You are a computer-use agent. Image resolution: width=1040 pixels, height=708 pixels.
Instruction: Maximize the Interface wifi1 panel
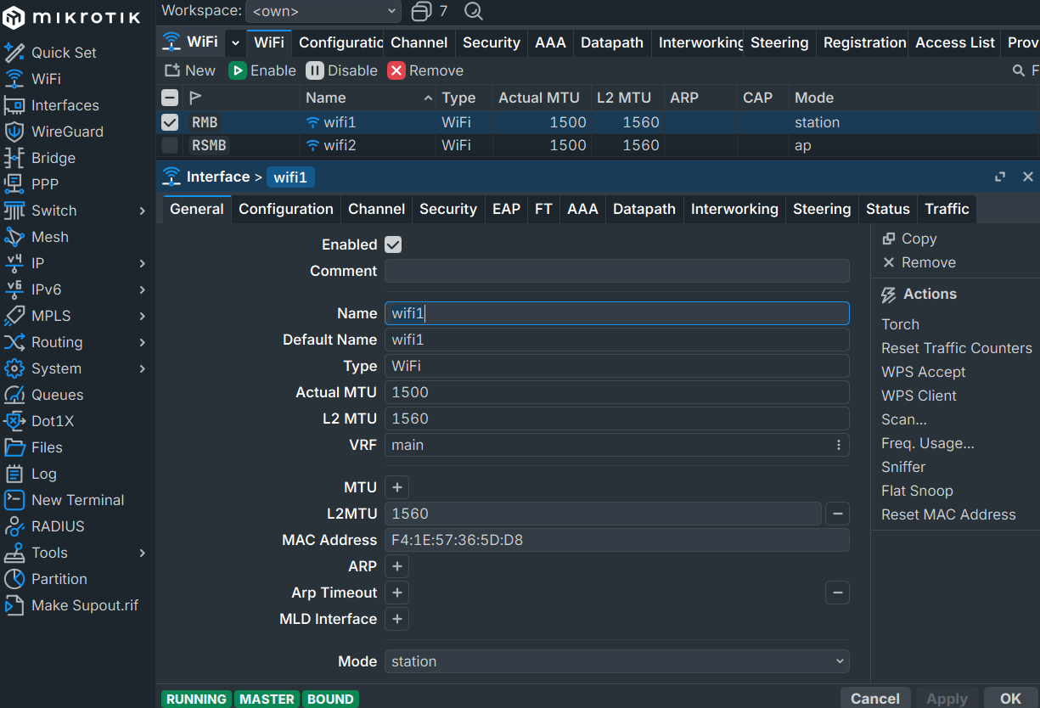pyautogui.click(x=1000, y=177)
